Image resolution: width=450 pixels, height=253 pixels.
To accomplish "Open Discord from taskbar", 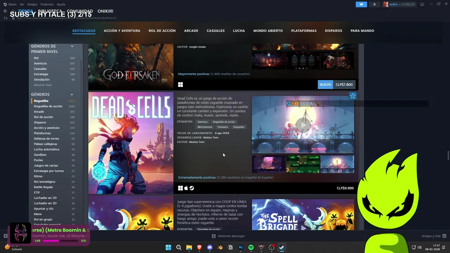I will pos(210,247).
